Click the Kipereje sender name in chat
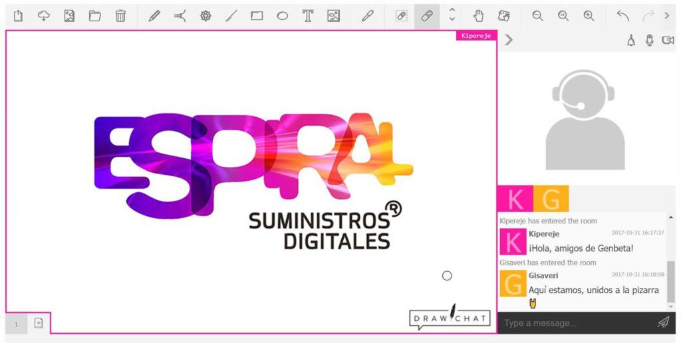 click(x=544, y=233)
